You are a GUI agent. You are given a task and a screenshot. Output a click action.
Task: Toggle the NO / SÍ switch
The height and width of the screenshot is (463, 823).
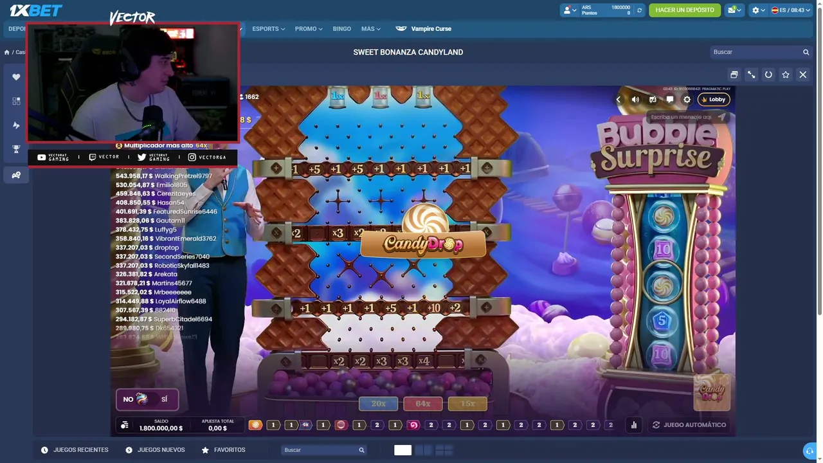click(x=147, y=399)
